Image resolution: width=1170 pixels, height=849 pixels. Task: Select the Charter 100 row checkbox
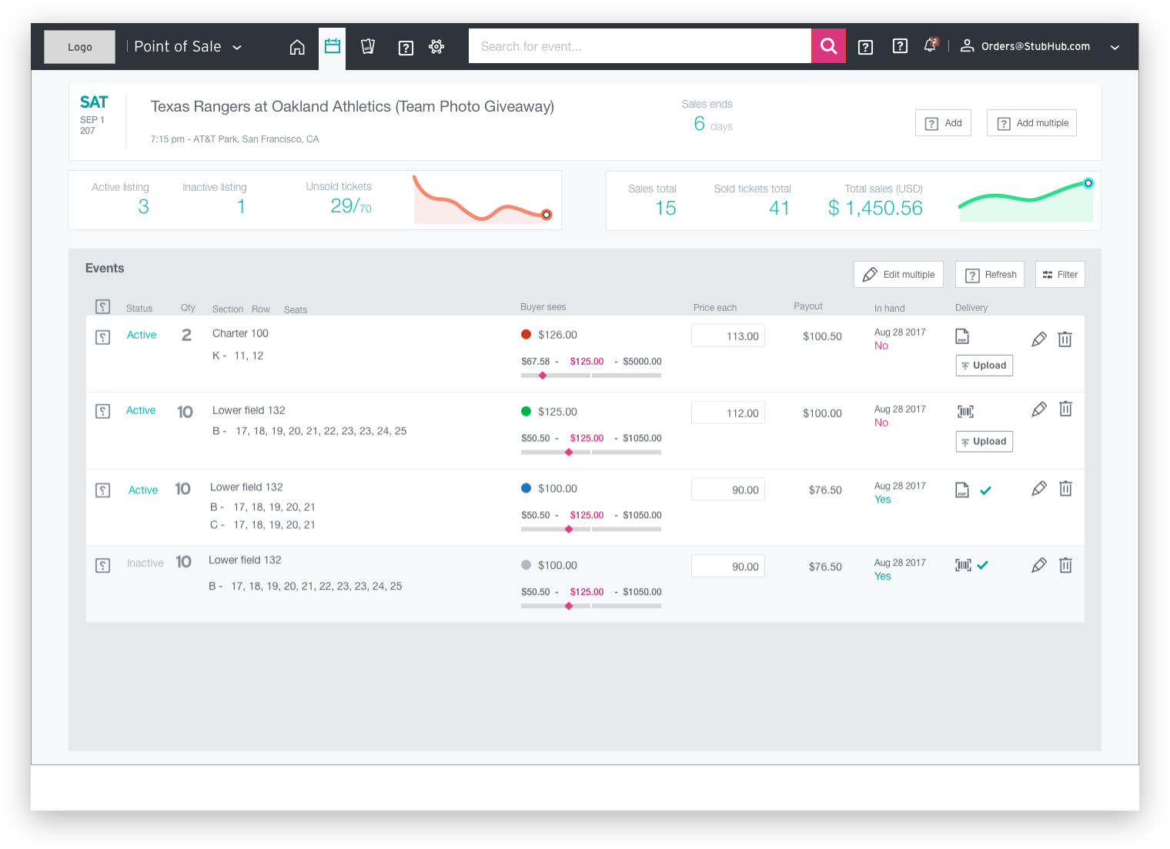pyautogui.click(x=102, y=337)
